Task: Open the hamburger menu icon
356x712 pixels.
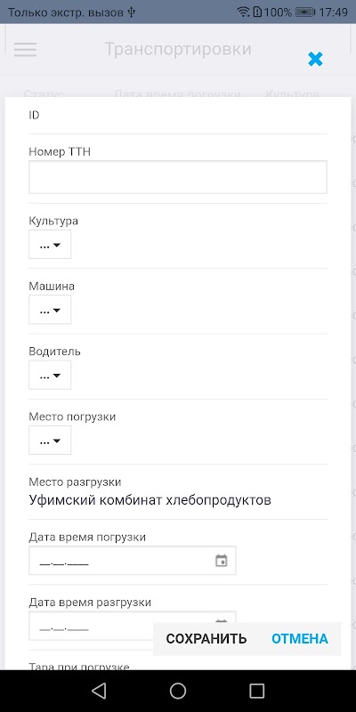Action: click(26, 50)
